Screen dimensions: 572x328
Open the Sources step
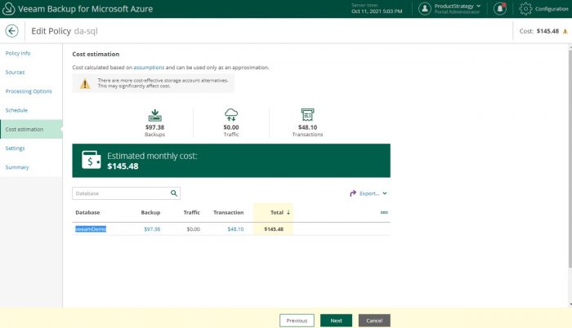point(15,72)
